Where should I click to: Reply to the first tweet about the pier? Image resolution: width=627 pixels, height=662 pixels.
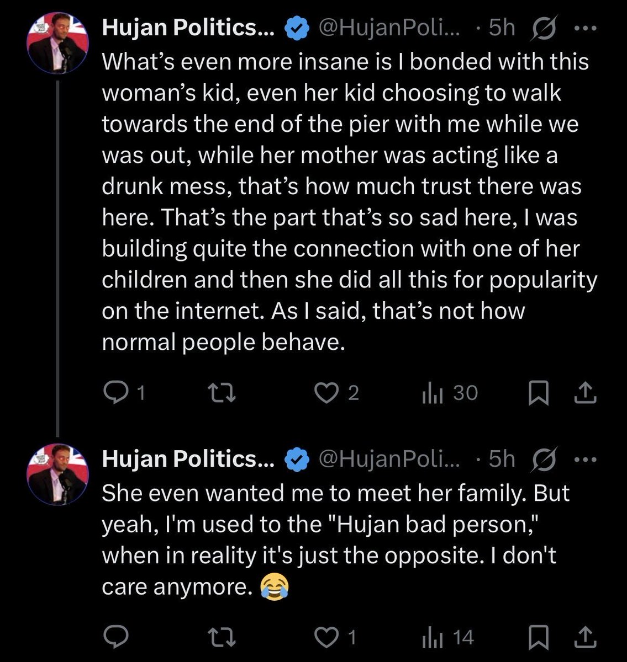[124, 393]
